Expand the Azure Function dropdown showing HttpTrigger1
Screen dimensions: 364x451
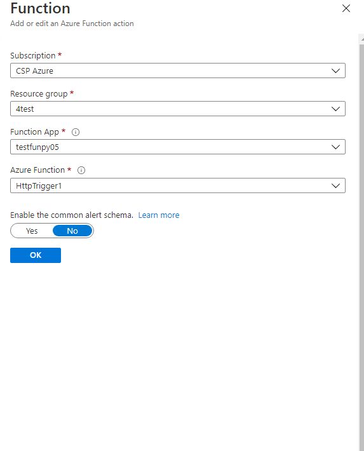pyautogui.click(x=177, y=185)
